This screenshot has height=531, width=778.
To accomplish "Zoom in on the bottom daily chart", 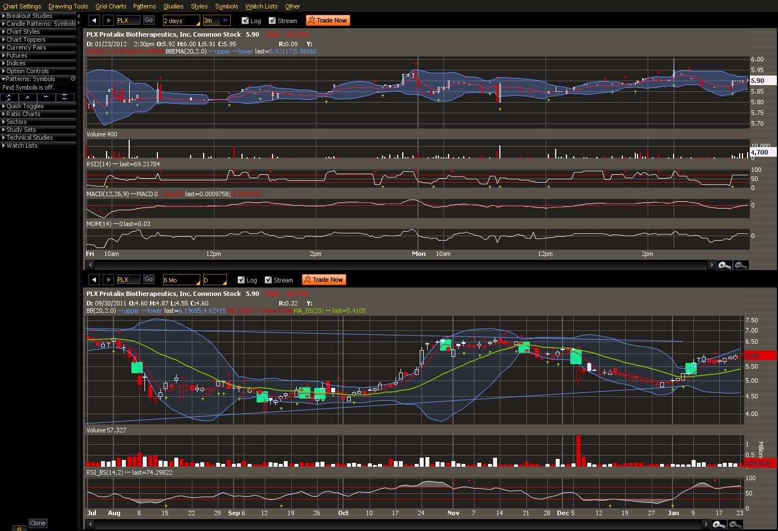I will click(718, 525).
